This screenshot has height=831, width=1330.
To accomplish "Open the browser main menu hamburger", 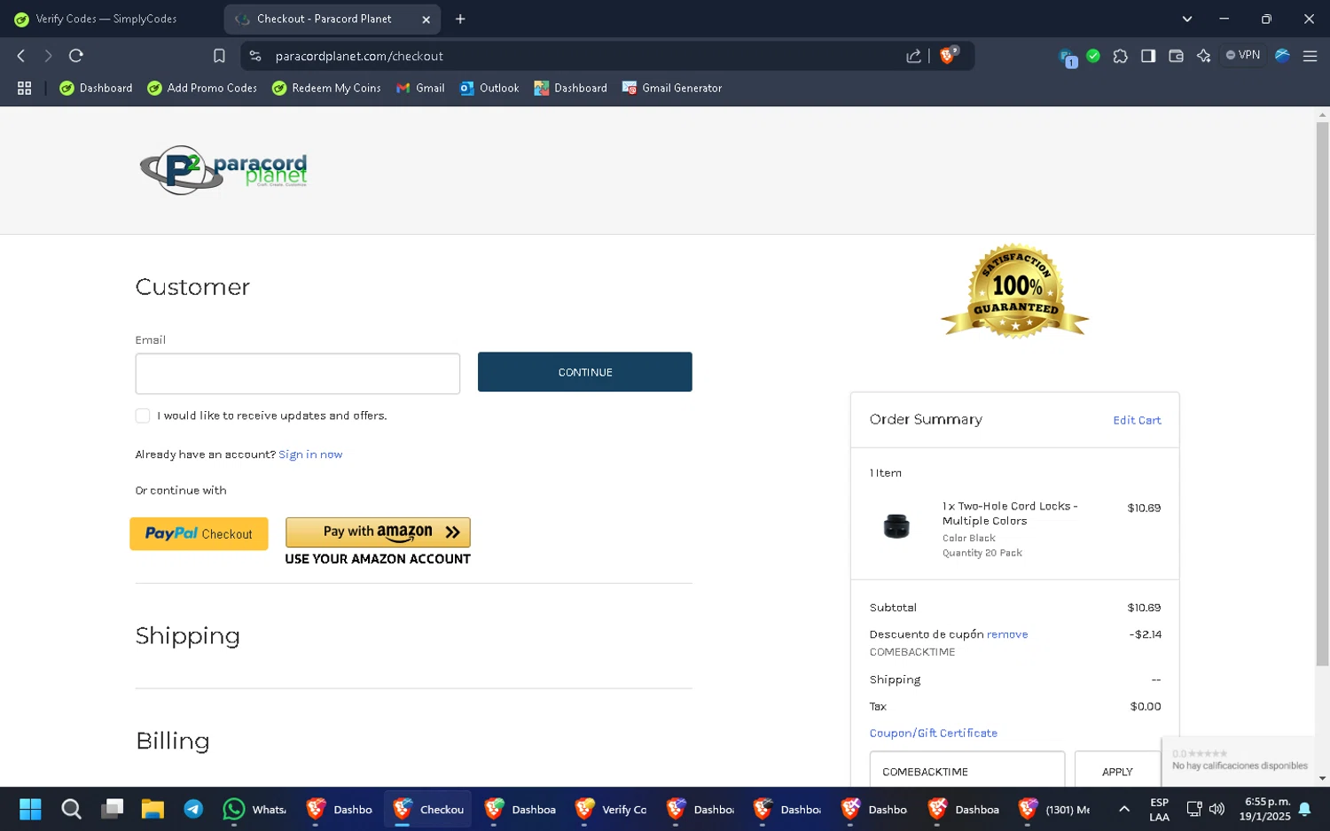I will (1310, 56).
